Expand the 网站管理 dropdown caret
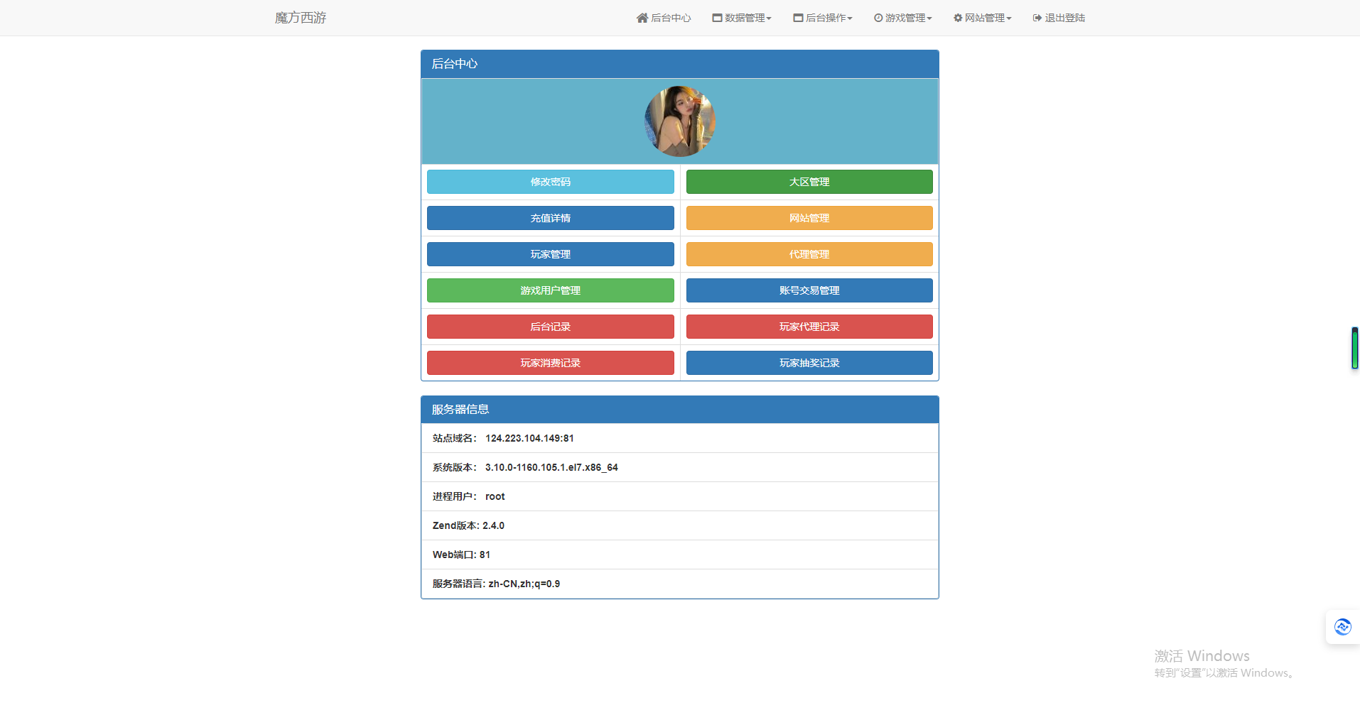The image size is (1360, 715). pyautogui.click(x=1009, y=18)
